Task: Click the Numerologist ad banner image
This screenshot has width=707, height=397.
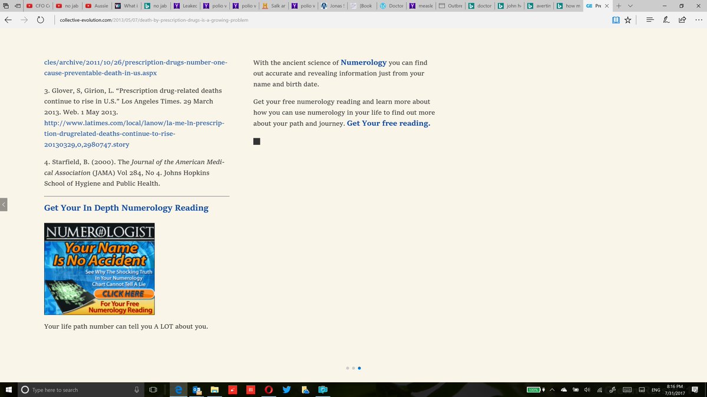Action: click(x=99, y=269)
